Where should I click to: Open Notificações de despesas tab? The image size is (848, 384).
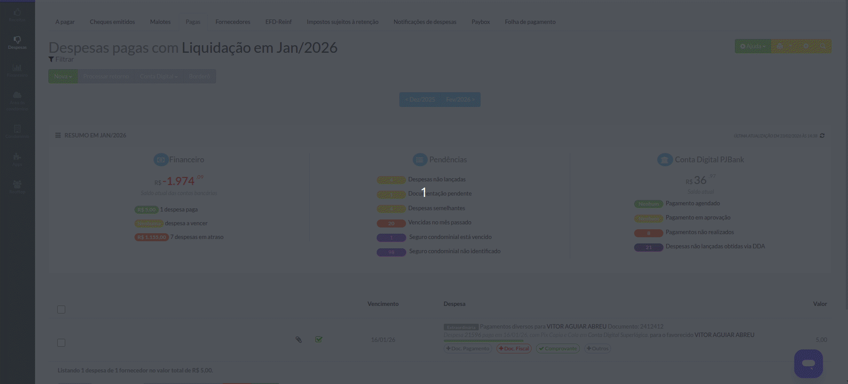pyautogui.click(x=425, y=22)
